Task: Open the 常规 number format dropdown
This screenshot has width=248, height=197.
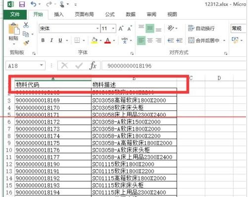Action: point(239,29)
